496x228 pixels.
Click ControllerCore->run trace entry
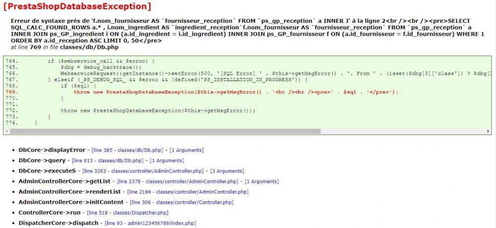tap(50, 213)
